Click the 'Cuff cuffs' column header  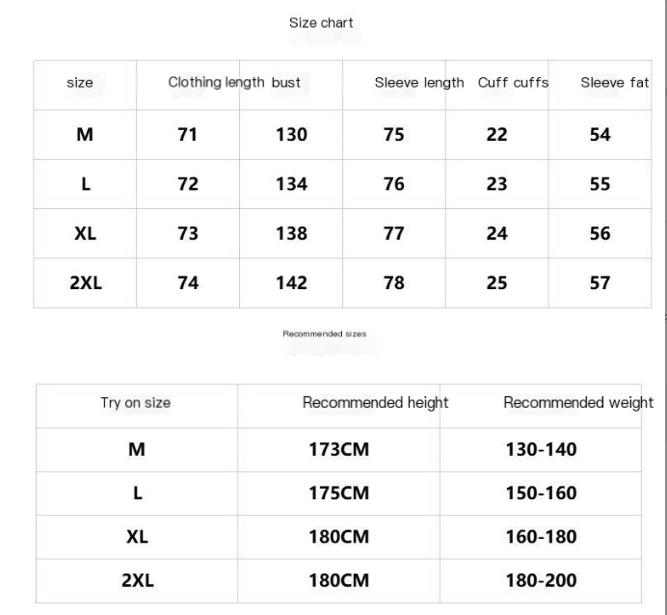(x=513, y=83)
